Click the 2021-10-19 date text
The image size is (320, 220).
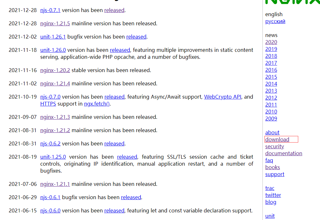pos(23,97)
